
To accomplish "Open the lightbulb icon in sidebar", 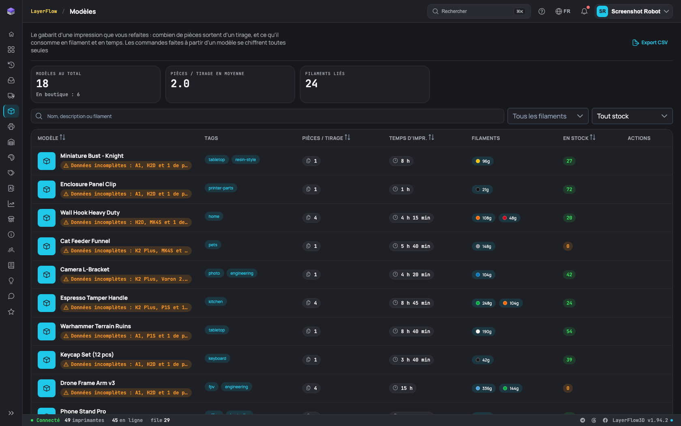I will pos(11,281).
